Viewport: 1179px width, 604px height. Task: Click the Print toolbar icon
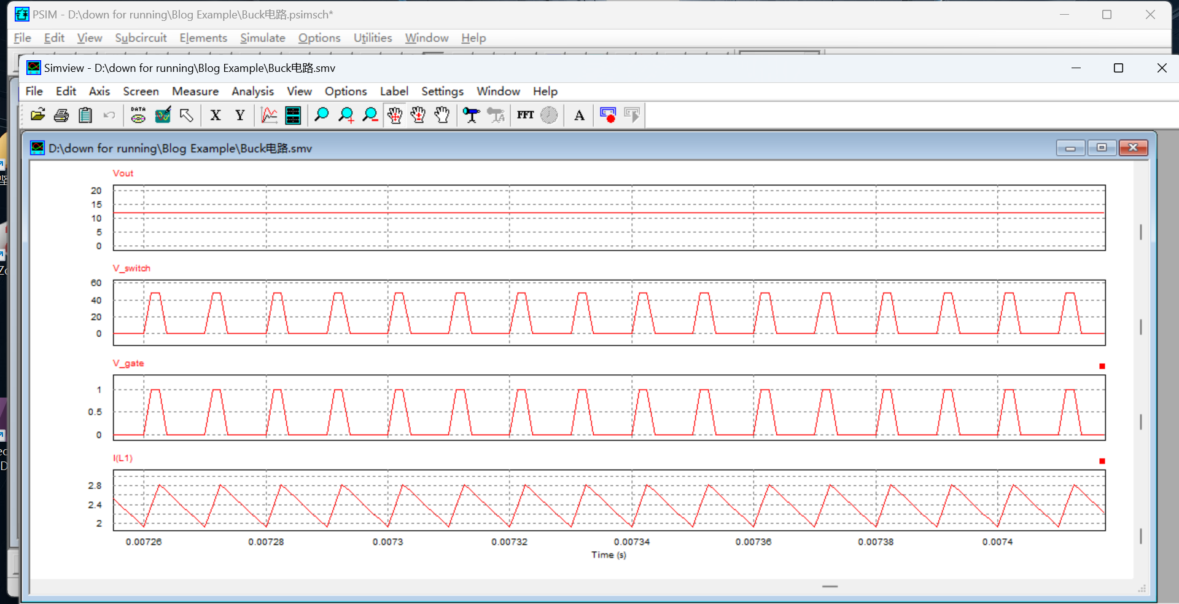coord(61,115)
